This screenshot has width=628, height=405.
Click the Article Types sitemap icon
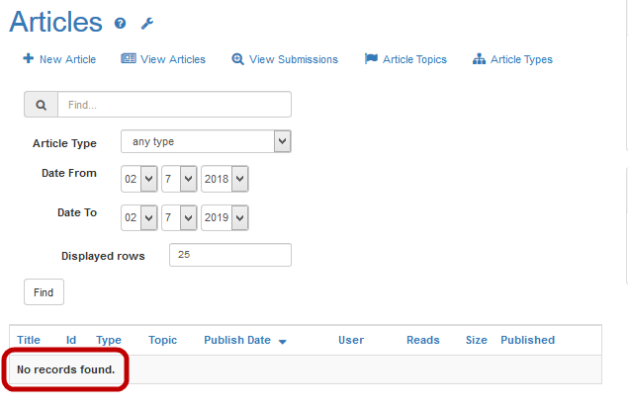(x=480, y=59)
